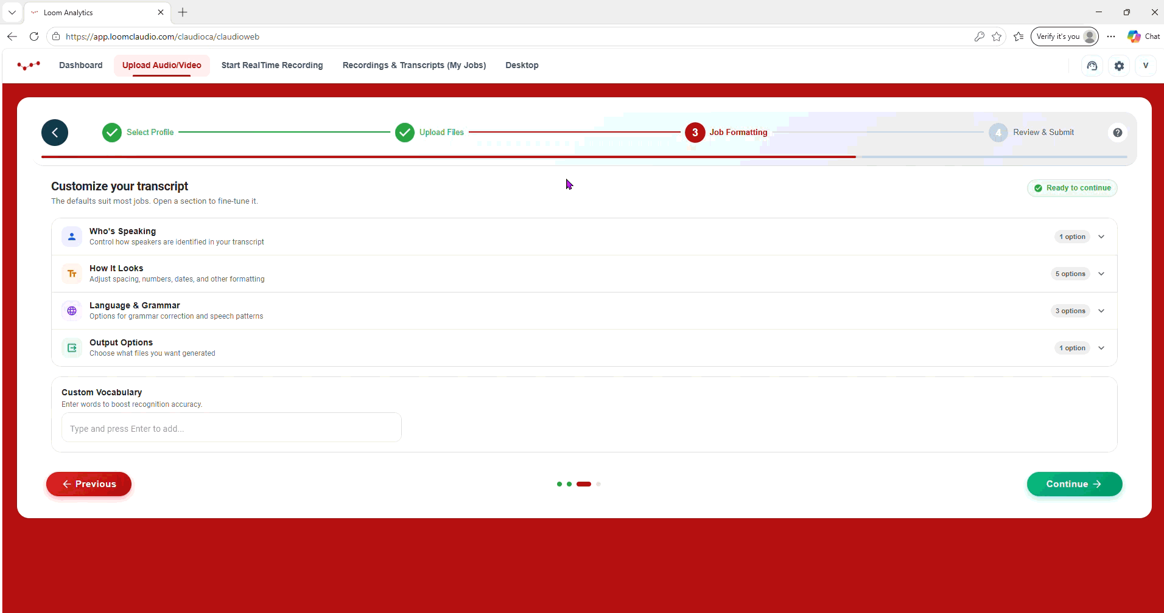Click the step 3 Job Formatting circle

(x=695, y=133)
